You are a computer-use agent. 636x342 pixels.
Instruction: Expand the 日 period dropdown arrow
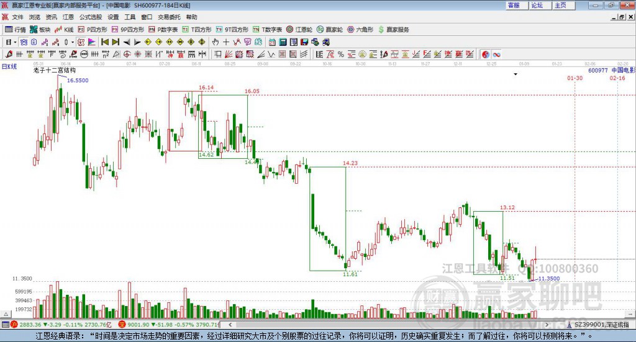pos(16,42)
